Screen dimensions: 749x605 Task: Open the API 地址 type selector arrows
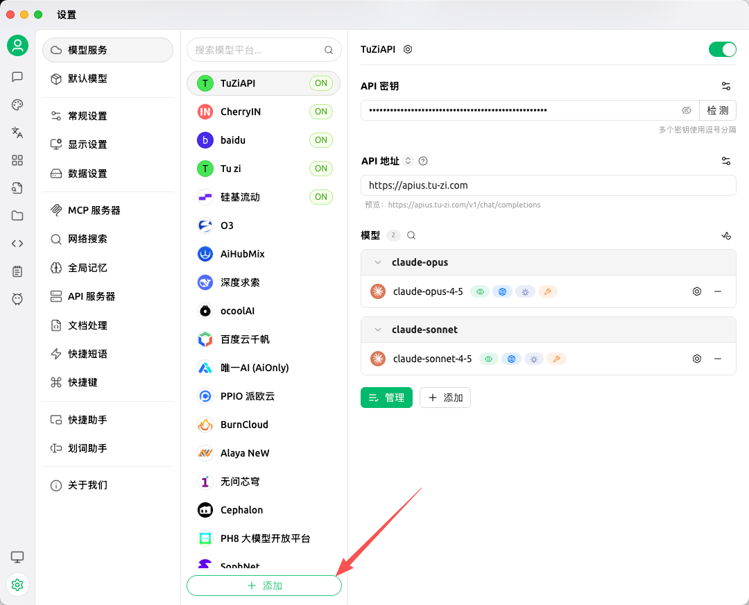click(408, 160)
